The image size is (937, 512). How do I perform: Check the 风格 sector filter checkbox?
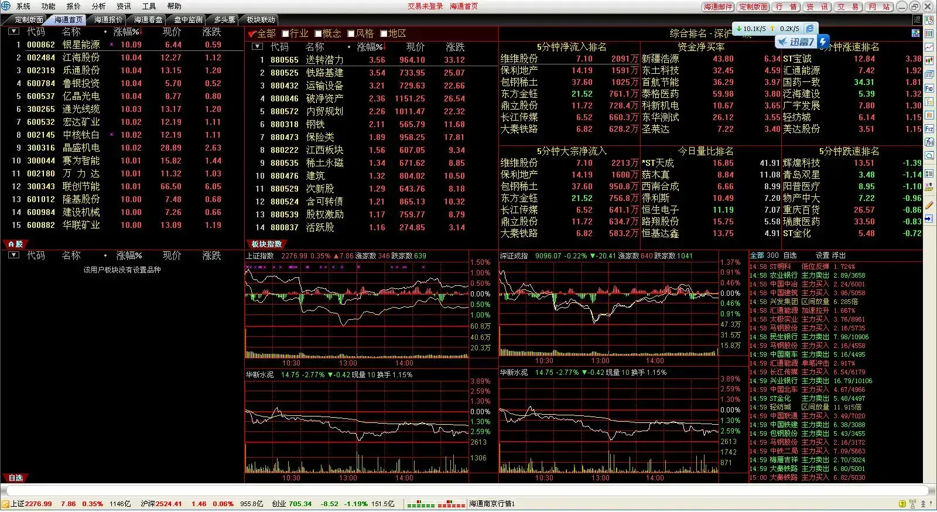pyautogui.click(x=351, y=34)
